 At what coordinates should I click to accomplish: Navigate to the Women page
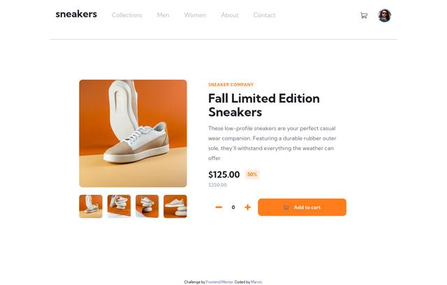[x=195, y=15]
